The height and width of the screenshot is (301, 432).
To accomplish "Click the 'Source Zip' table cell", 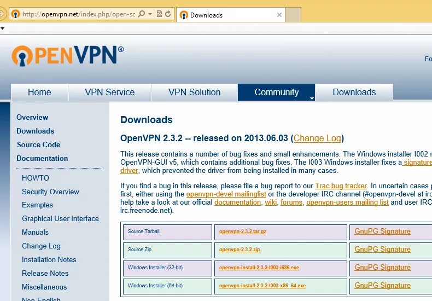I will coord(167,250).
